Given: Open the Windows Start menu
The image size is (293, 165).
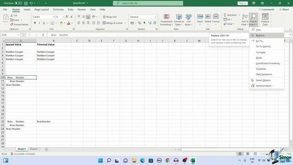Looking at the screenshot, I should 100,160.
